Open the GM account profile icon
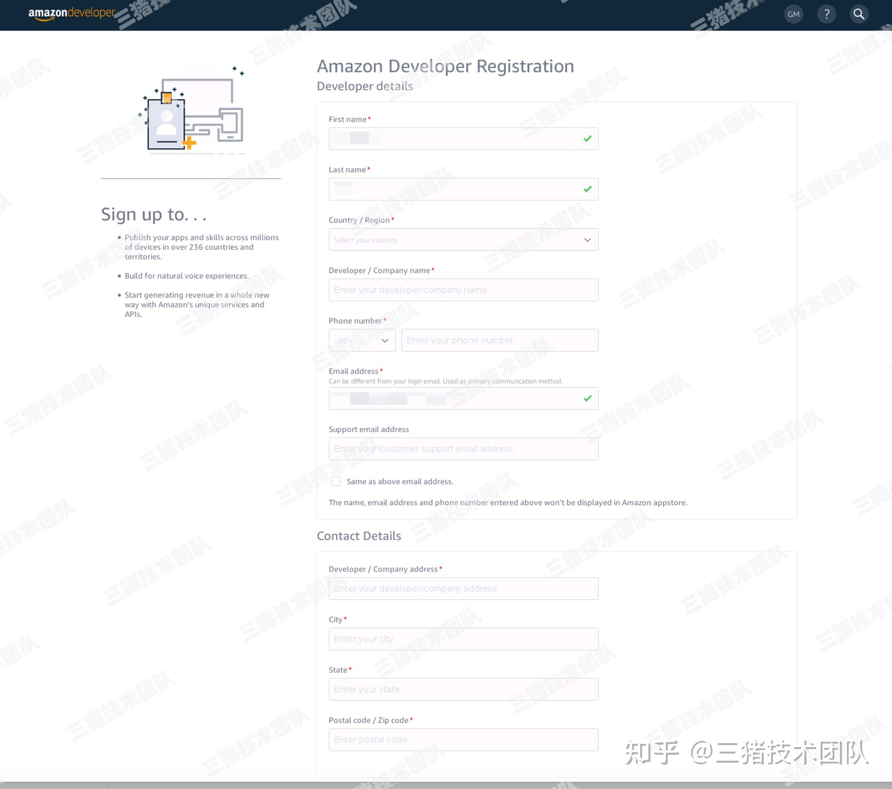 click(x=794, y=14)
